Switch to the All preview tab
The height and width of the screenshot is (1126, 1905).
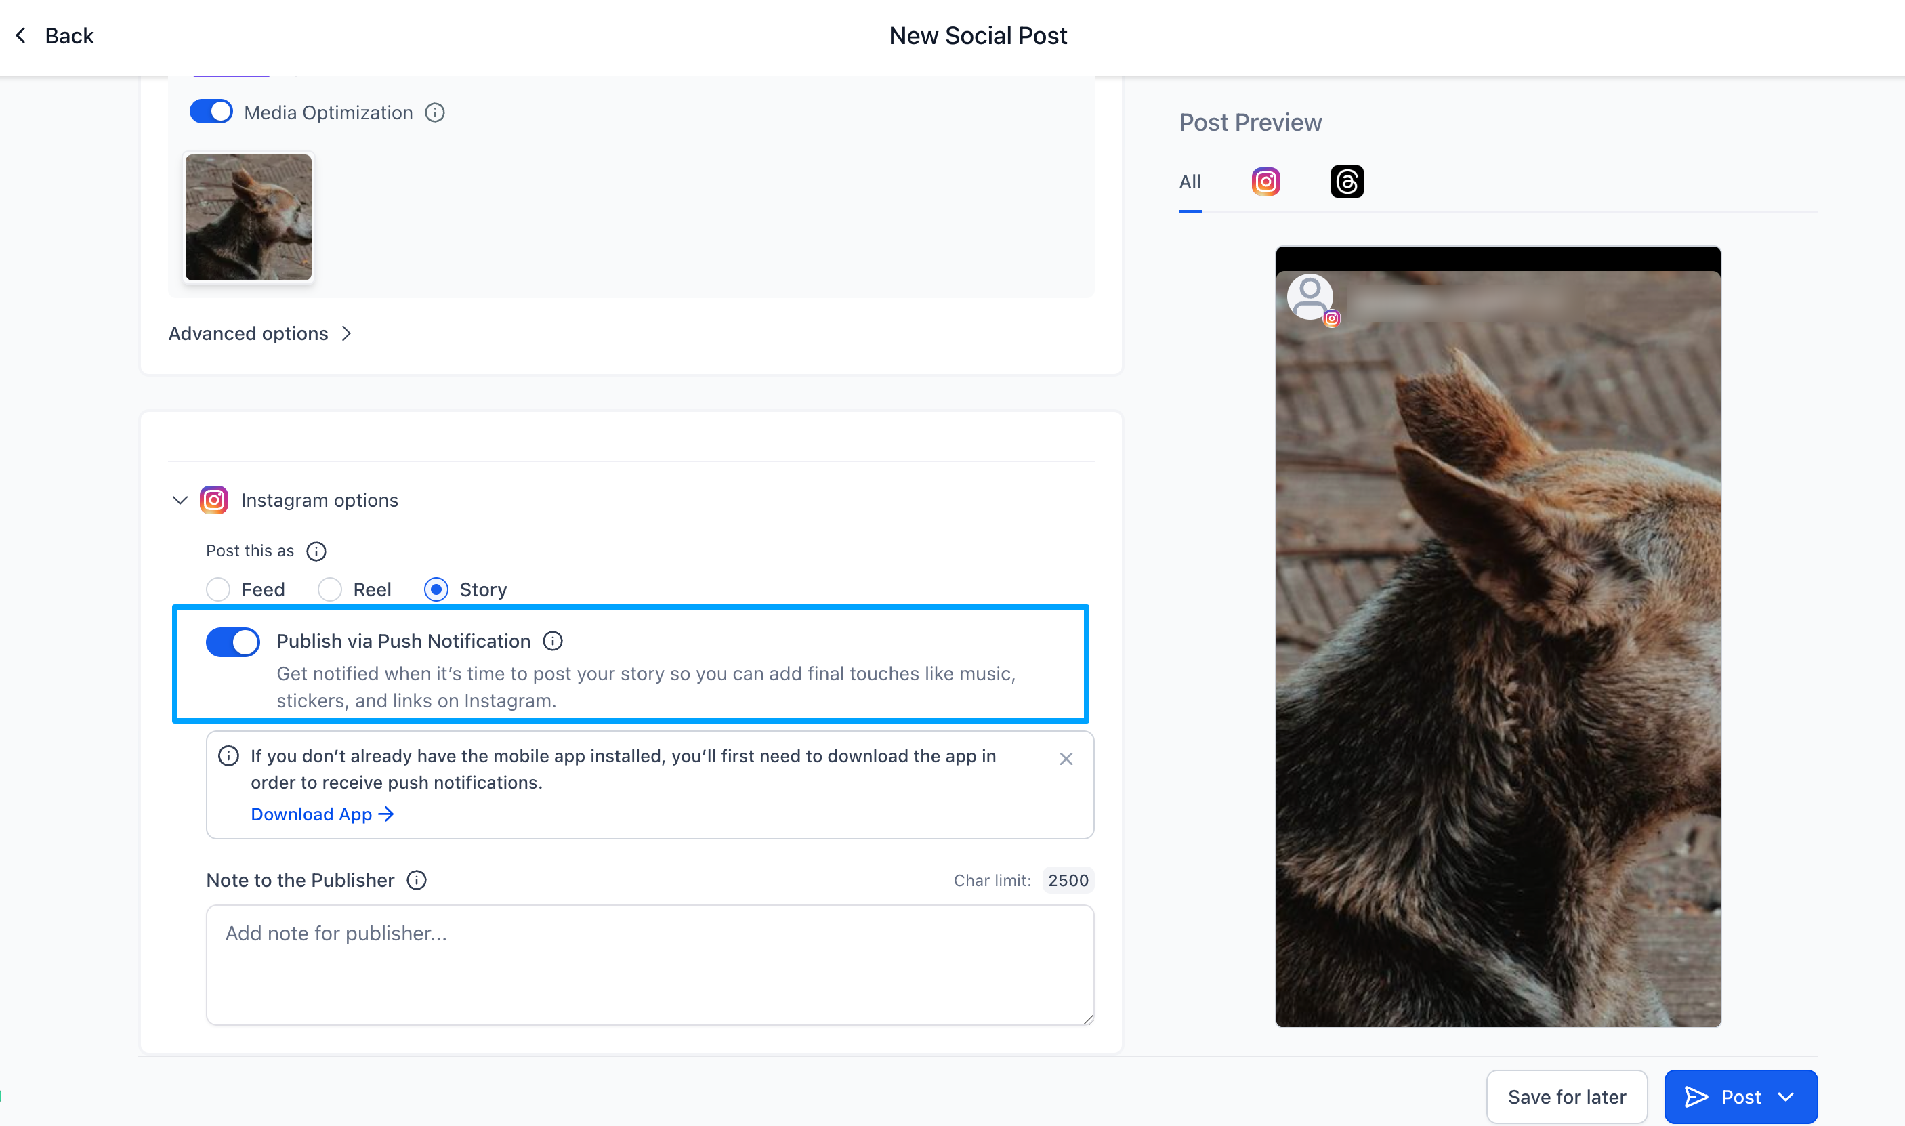coord(1189,182)
